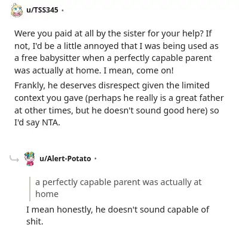This screenshot has height=243, width=239.
Task: Click the u/TSS345 avatar image
Action: (17, 10)
